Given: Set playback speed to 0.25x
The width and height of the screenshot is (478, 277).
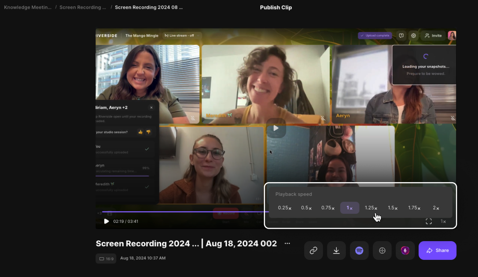Looking at the screenshot, I should tap(284, 208).
